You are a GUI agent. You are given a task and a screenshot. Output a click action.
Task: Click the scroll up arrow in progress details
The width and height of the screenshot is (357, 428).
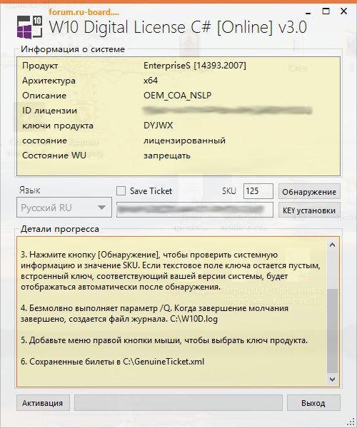332,245
